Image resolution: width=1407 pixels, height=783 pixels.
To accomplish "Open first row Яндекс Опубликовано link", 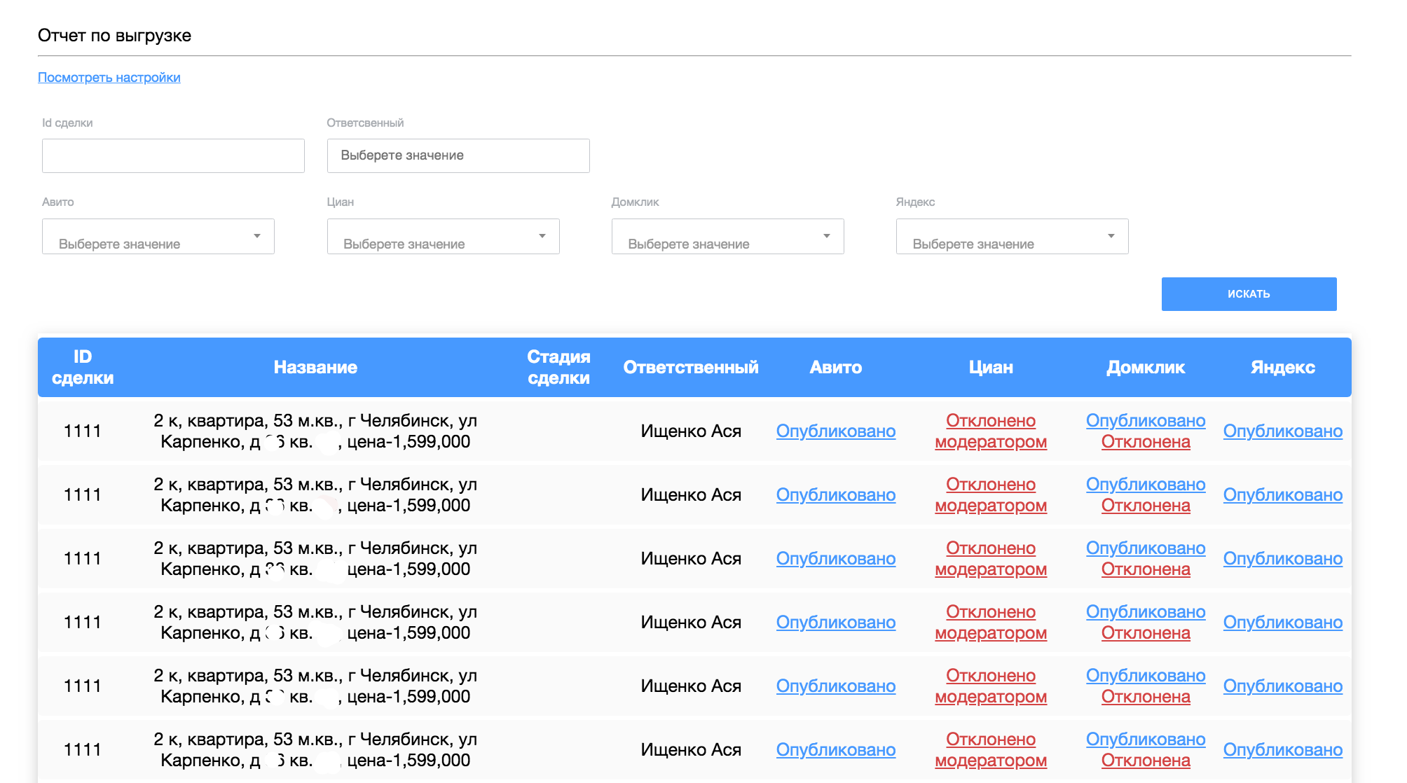I will click(x=1282, y=431).
